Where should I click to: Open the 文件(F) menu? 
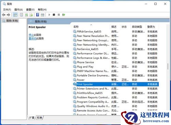(7, 10)
